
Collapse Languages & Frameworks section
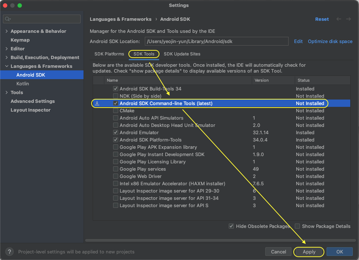tap(7, 66)
